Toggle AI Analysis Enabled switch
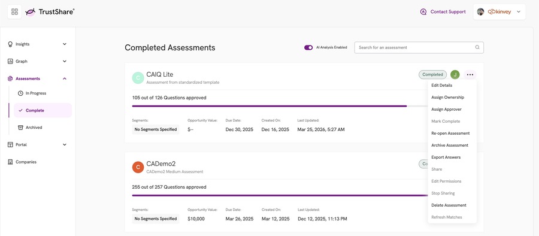The image size is (539, 236). pos(308,47)
